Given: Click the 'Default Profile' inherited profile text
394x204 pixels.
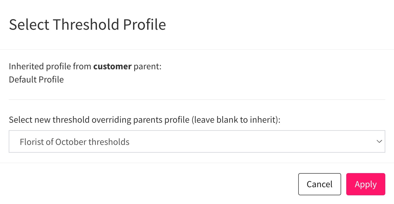Looking at the screenshot, I should coord(36,79).
